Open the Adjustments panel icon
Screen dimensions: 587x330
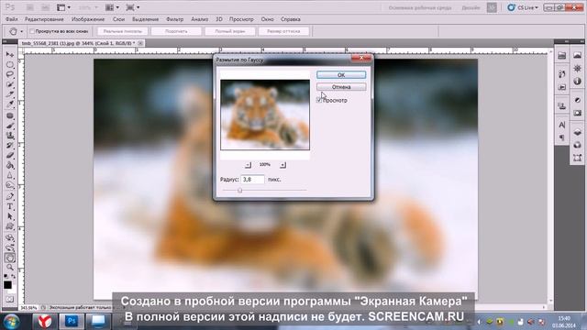tap(577, 100)
